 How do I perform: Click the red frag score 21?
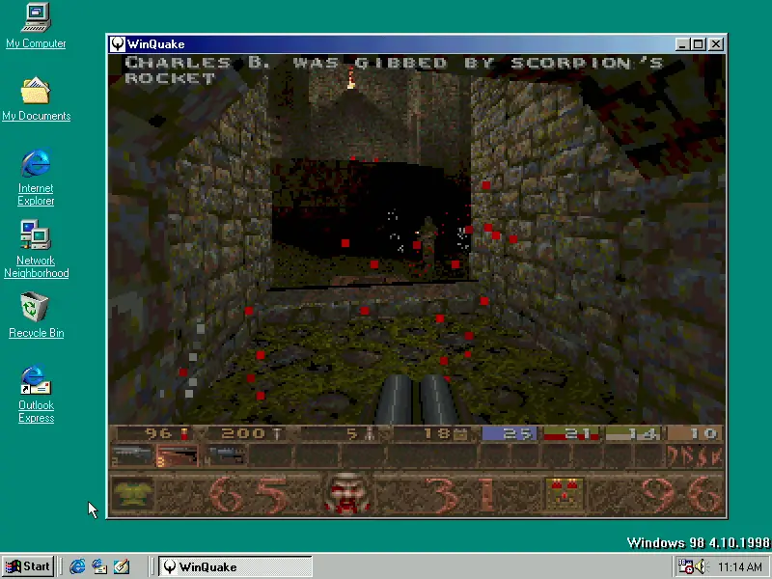(x=571, y=433)
